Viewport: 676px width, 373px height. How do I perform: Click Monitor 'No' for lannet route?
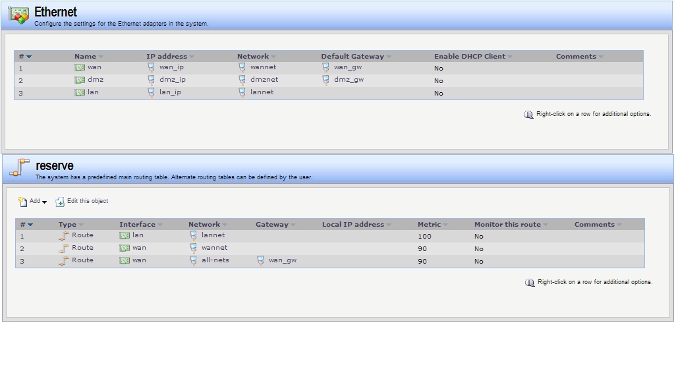tap(478, 237)
